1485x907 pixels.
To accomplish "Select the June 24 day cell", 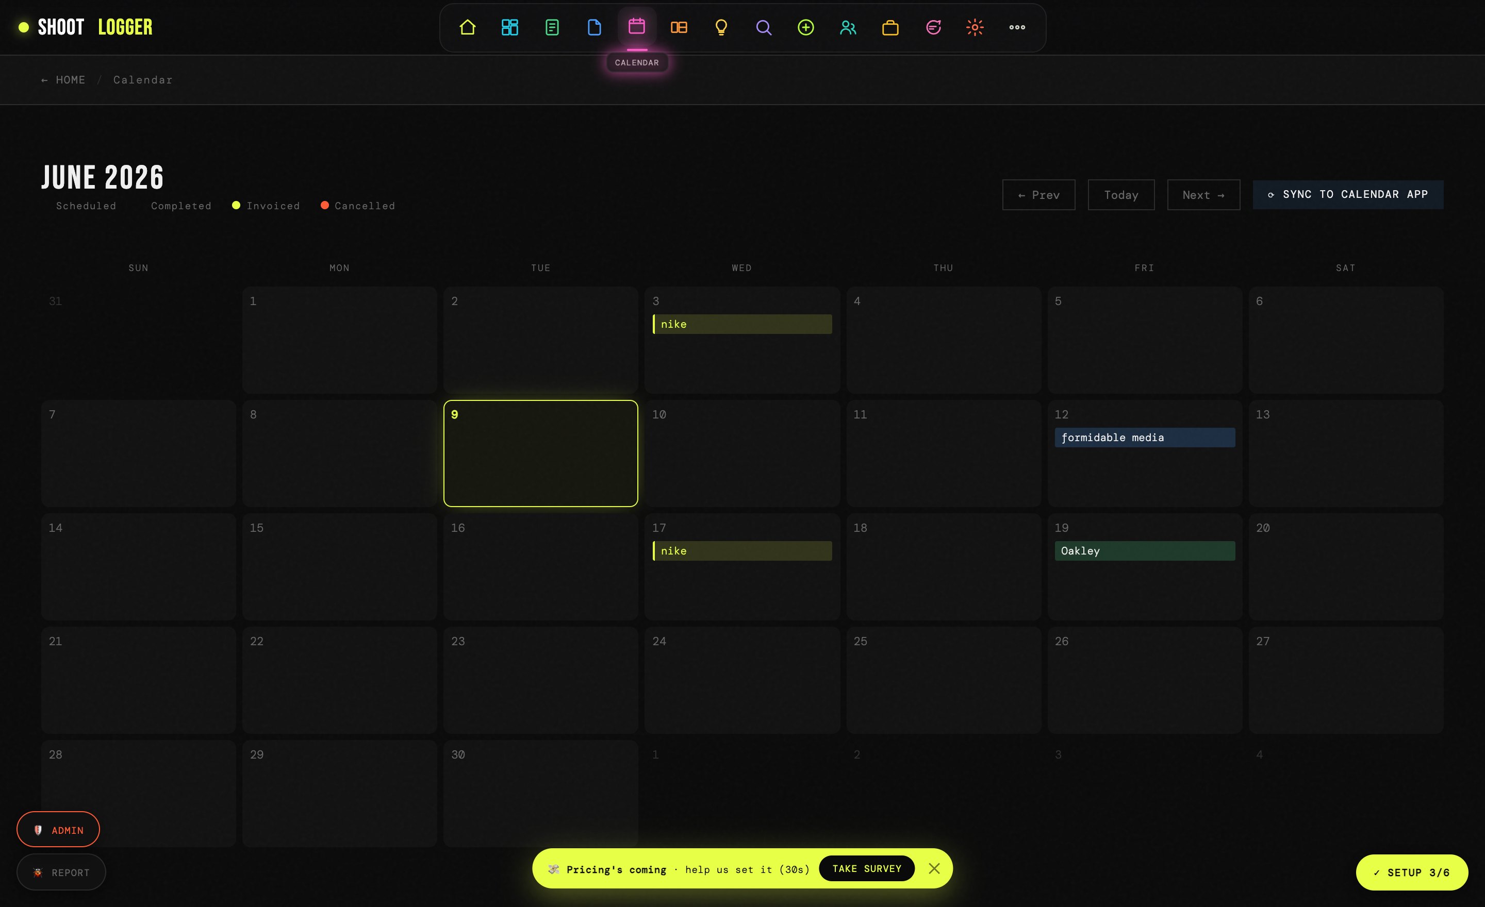I will click(x=742, y=680).
